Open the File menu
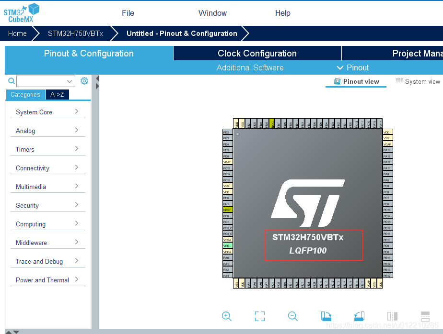Screen dimensions: 443x334 tap(128, 13)
